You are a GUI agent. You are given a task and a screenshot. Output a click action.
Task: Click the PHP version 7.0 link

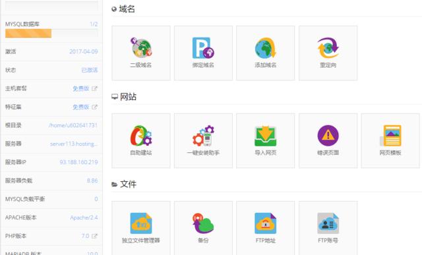coord(85,236)
